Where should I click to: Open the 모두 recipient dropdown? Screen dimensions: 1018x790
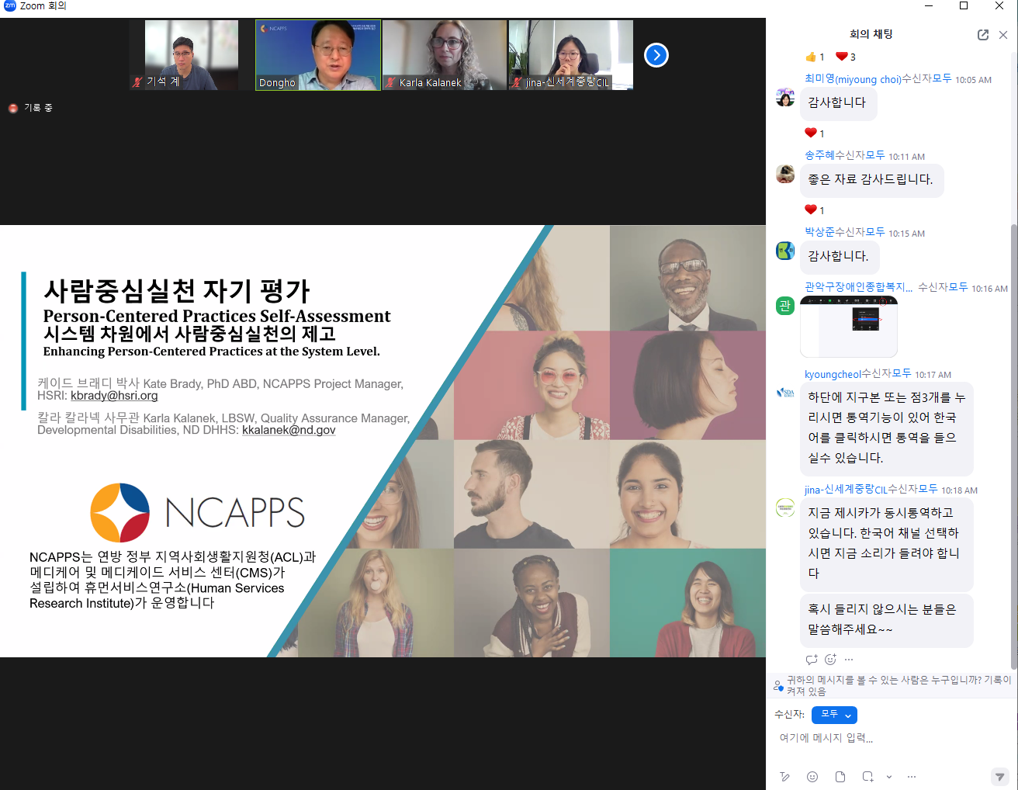pos(834,715)
